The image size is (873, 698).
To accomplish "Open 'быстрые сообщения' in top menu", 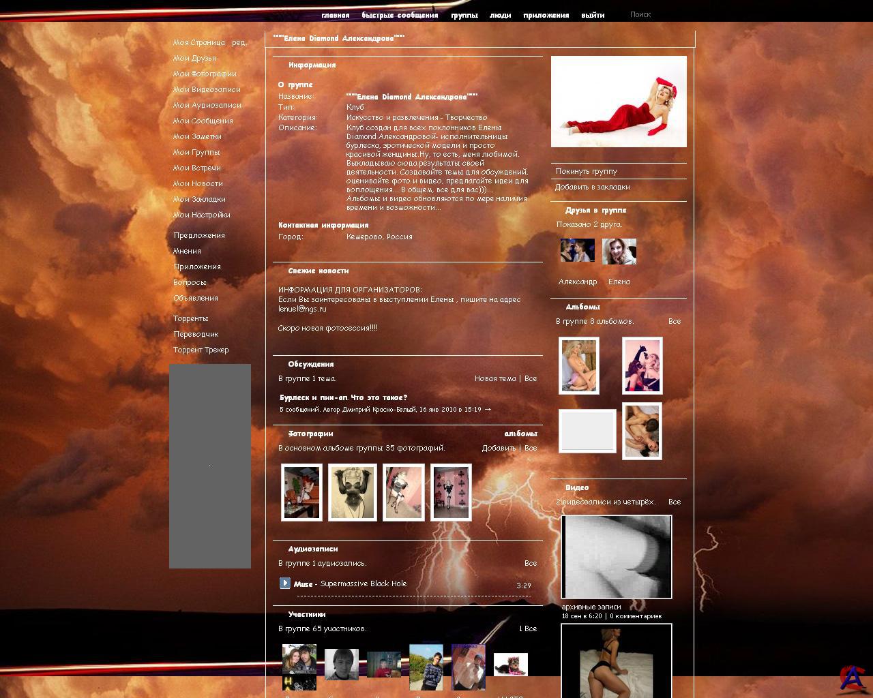I will pos(400,15).
